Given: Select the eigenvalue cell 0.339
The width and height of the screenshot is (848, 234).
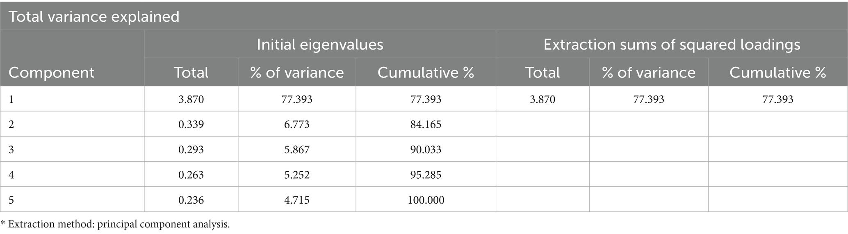Looking at the screenshot, I should coord(191,124).
